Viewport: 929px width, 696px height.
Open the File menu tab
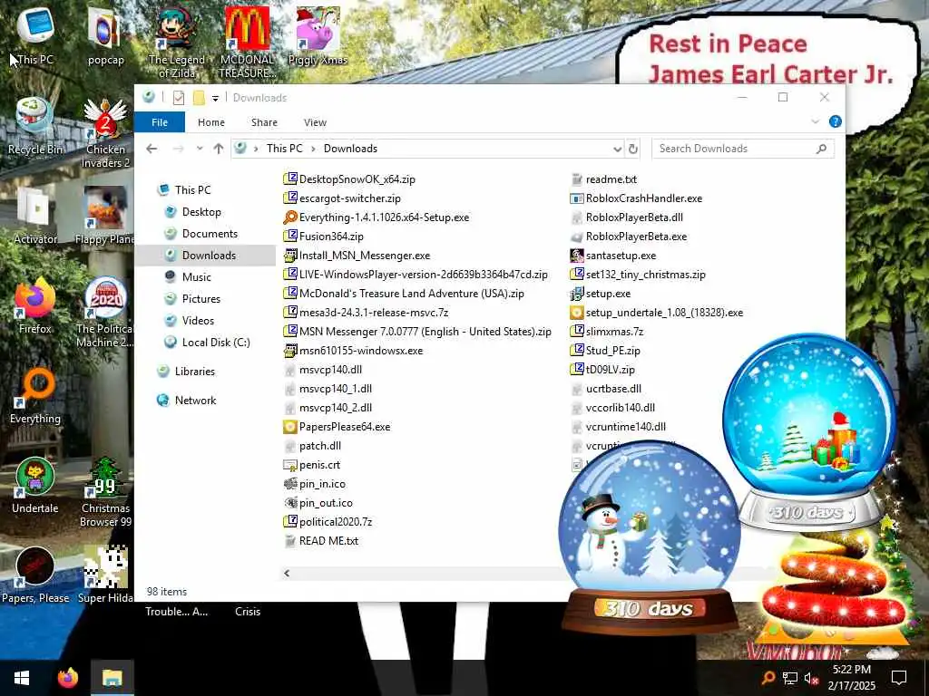[x=160, y=122]
